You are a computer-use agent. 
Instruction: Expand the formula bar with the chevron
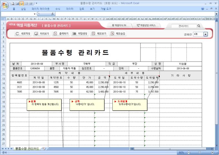coord(216,14)
